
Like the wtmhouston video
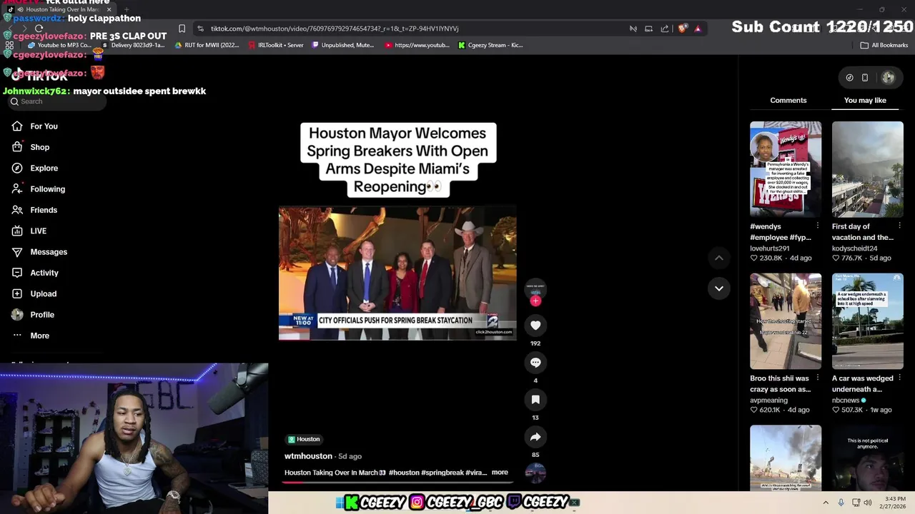pos(535,326)
